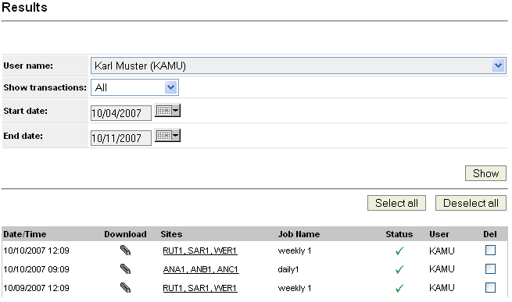Viewport: 512px width, 302px height.
Task: Download results for 10/09/2007 12:09 job
Action: coord(125,288)
